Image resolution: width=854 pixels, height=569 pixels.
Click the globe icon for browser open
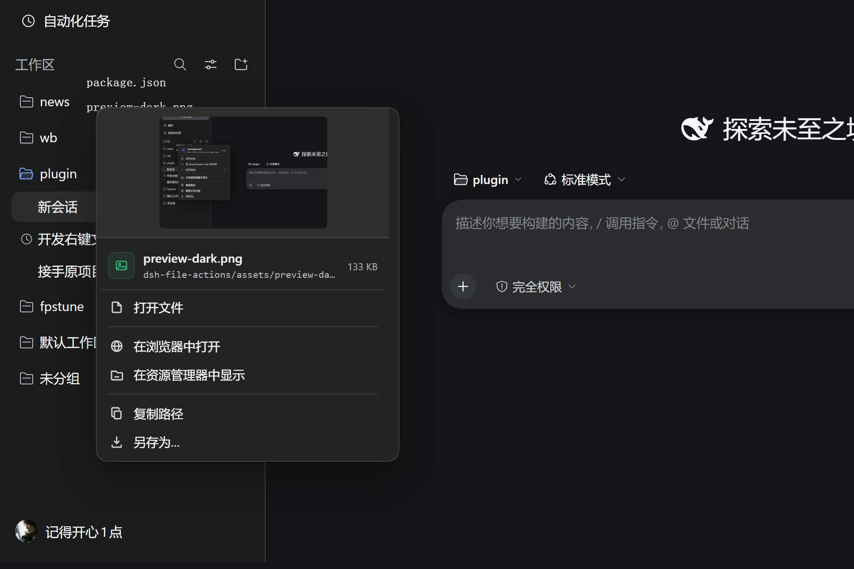(117, 347)
